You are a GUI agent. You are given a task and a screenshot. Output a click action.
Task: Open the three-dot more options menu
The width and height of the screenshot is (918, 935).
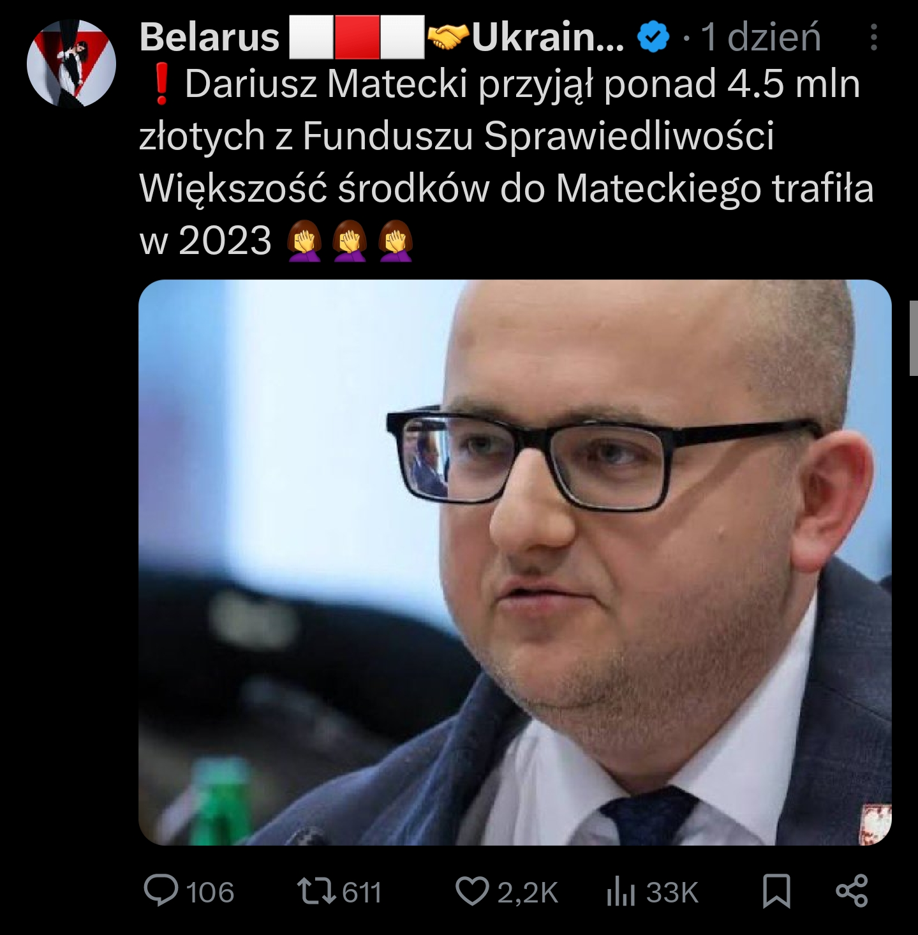874,37
